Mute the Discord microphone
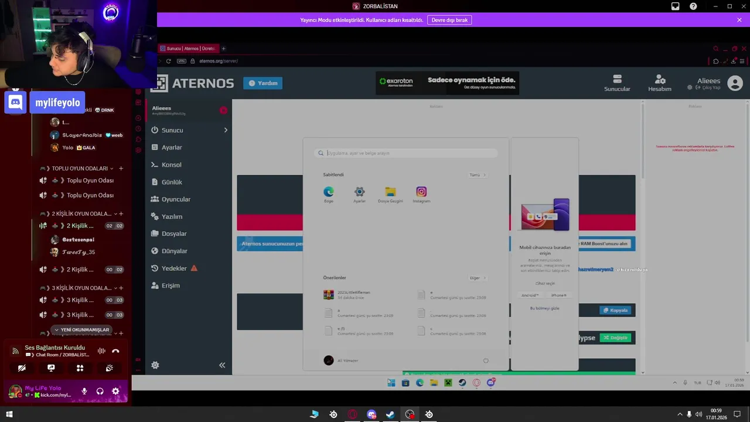The height and width of the screenshot is (422, 750). tap(84, 391)
